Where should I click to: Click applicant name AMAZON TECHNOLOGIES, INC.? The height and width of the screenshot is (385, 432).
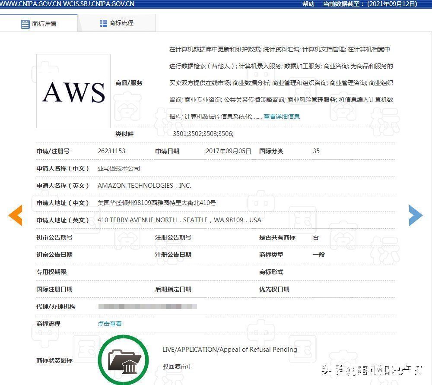pyautogui.click(x=145, y=185)
